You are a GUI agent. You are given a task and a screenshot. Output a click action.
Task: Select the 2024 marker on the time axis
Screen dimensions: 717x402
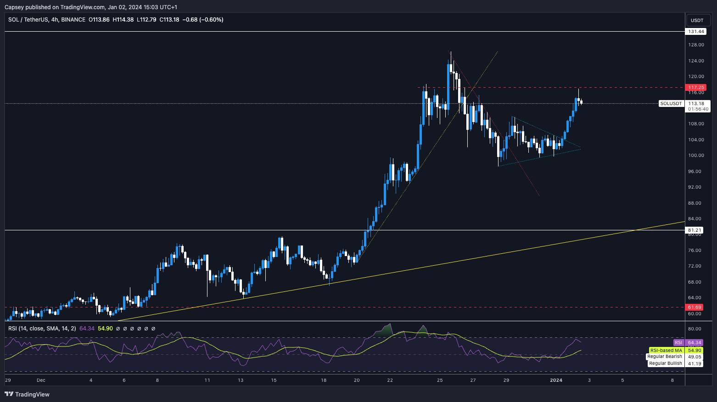[556, 380]
